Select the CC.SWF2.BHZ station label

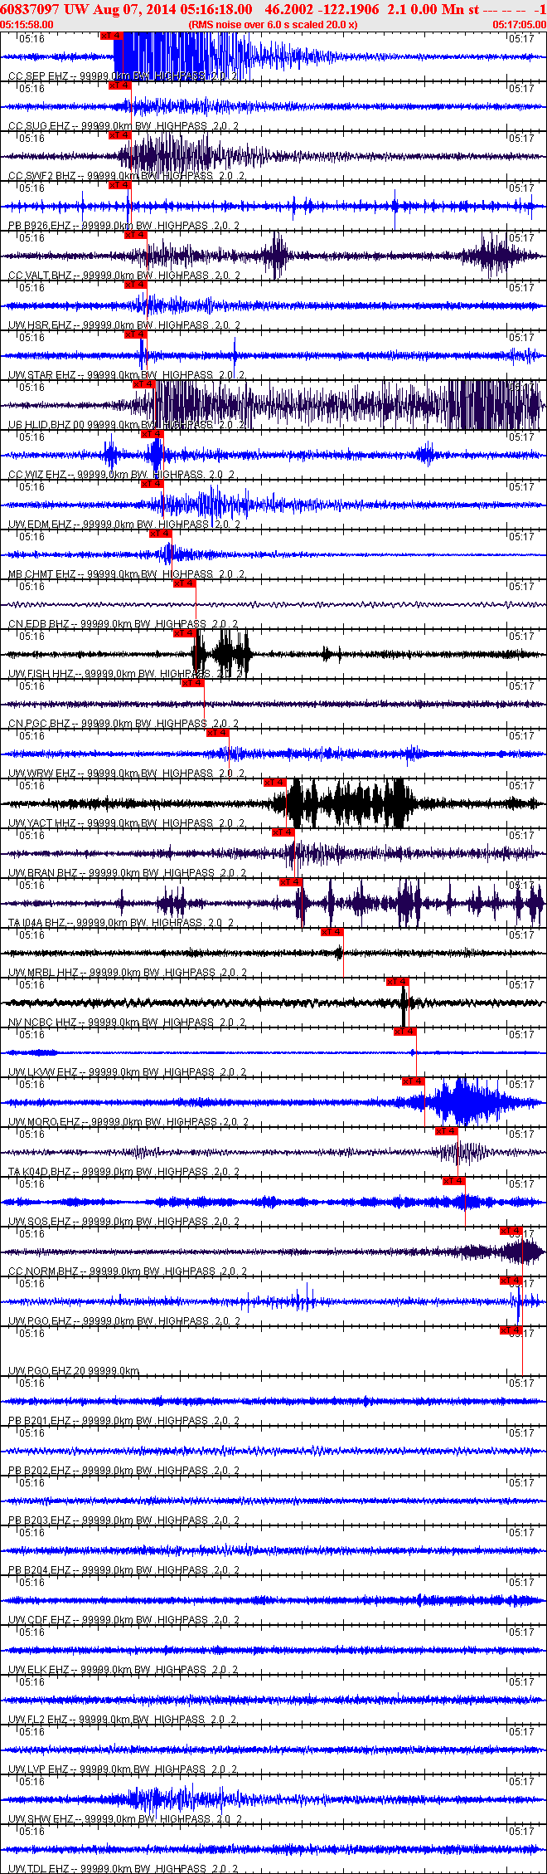126,176
